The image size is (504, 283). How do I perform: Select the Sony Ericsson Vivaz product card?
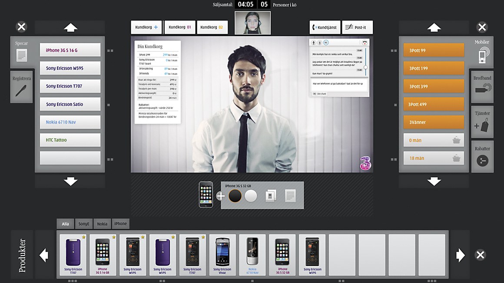pyautogui.click(x=222, y=255)
